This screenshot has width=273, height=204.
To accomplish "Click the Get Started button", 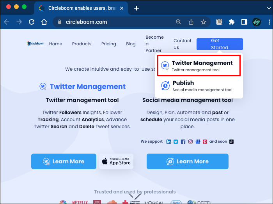I will point(220,44).
